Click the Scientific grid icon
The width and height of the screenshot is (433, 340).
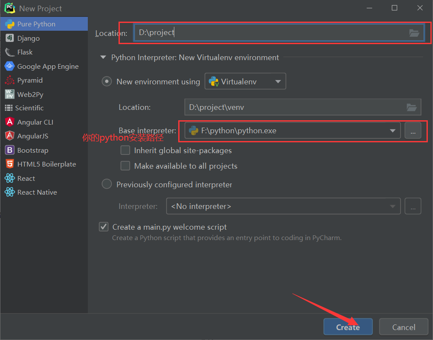pos(9,108)
